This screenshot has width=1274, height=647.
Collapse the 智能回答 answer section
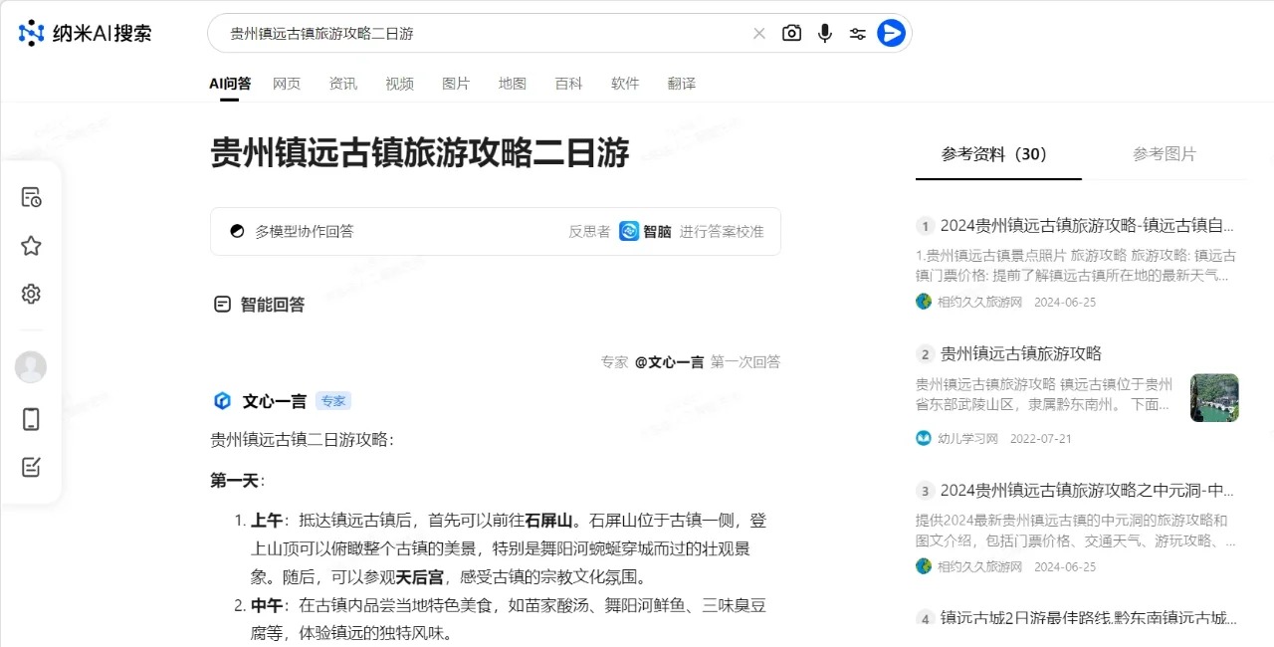click(221, 304)
